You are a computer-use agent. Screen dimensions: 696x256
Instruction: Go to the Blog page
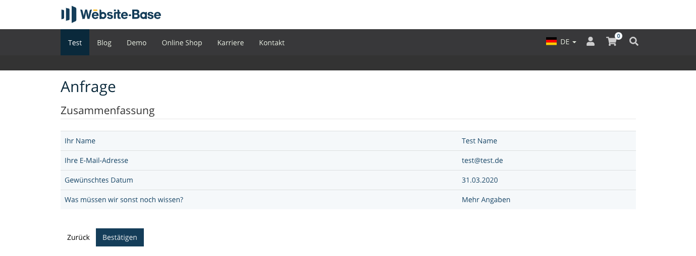click(104, 42)
